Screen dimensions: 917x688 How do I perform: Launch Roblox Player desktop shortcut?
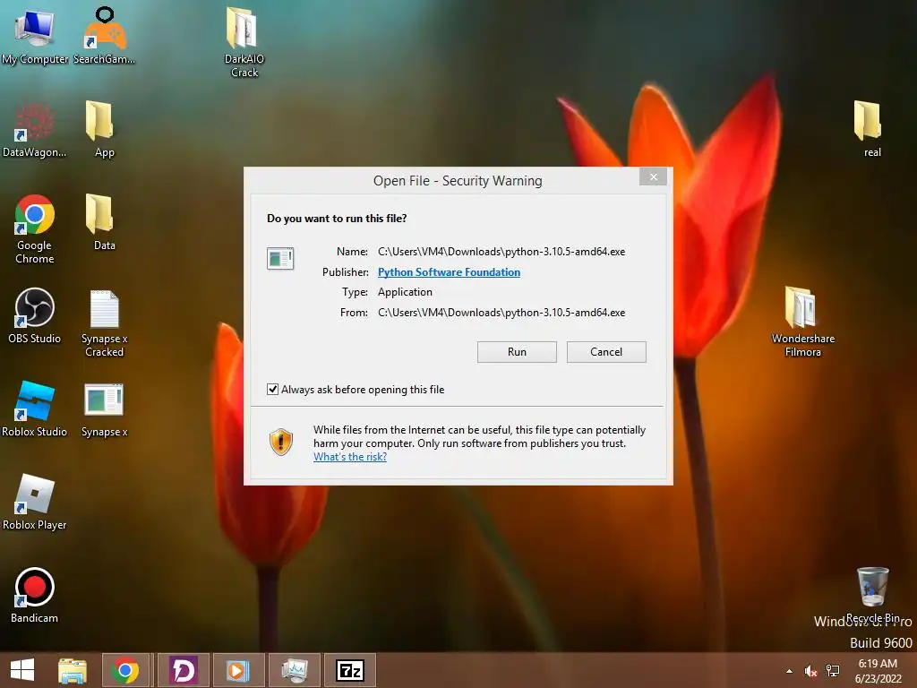[35, 502]
